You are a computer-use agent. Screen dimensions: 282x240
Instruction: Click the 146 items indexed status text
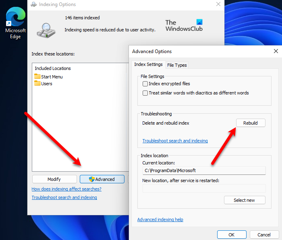point(82,18)
